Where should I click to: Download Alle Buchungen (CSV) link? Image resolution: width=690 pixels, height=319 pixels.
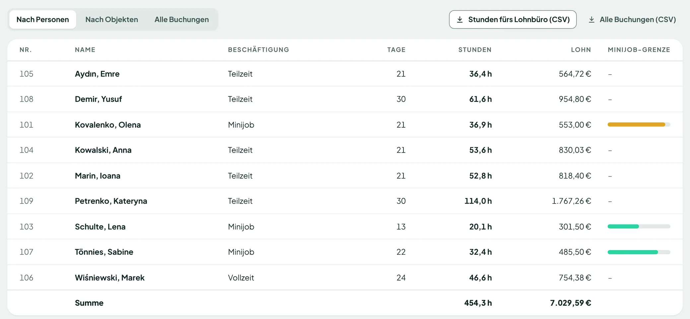click(632, 20)
